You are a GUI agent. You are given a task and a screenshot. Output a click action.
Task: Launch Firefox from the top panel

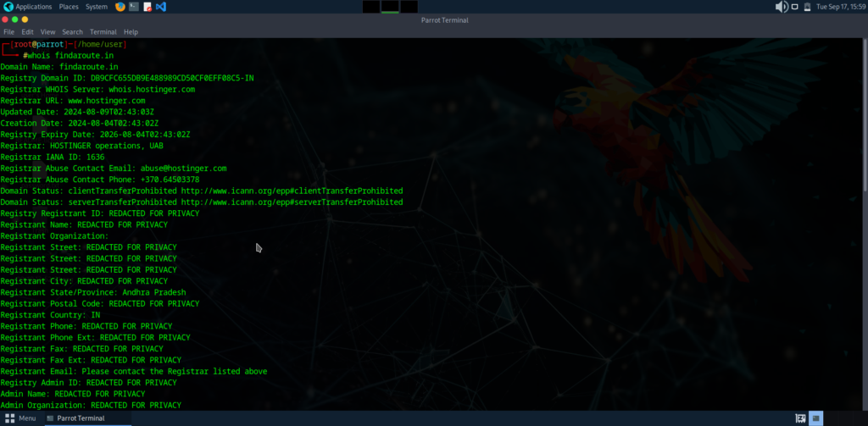[x=120, y=7]
